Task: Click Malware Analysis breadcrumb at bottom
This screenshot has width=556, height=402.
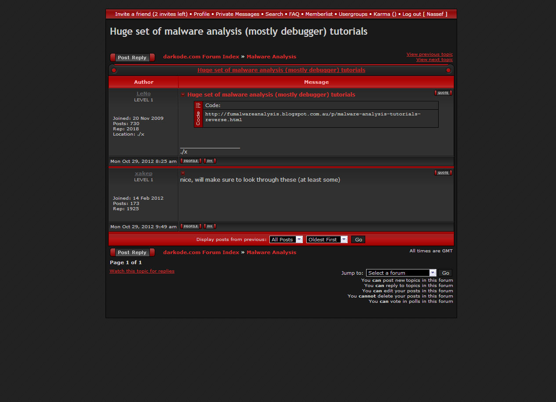Action: (271, 252)
